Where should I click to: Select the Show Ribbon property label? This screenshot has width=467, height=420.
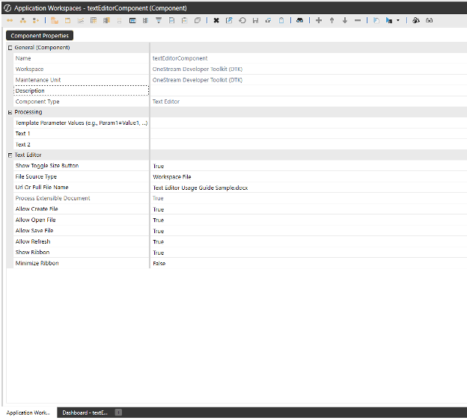(32, 253)
